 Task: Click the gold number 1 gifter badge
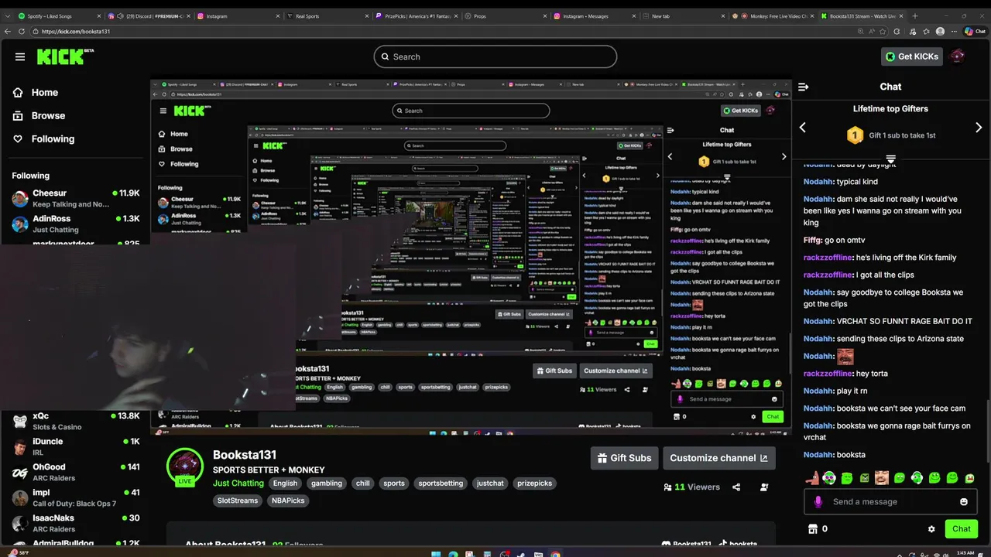[x=855, y=135]
